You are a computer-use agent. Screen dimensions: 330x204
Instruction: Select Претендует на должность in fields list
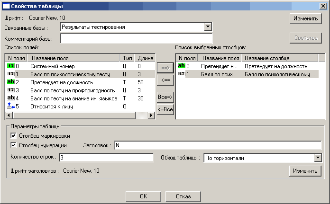point(81,82)
